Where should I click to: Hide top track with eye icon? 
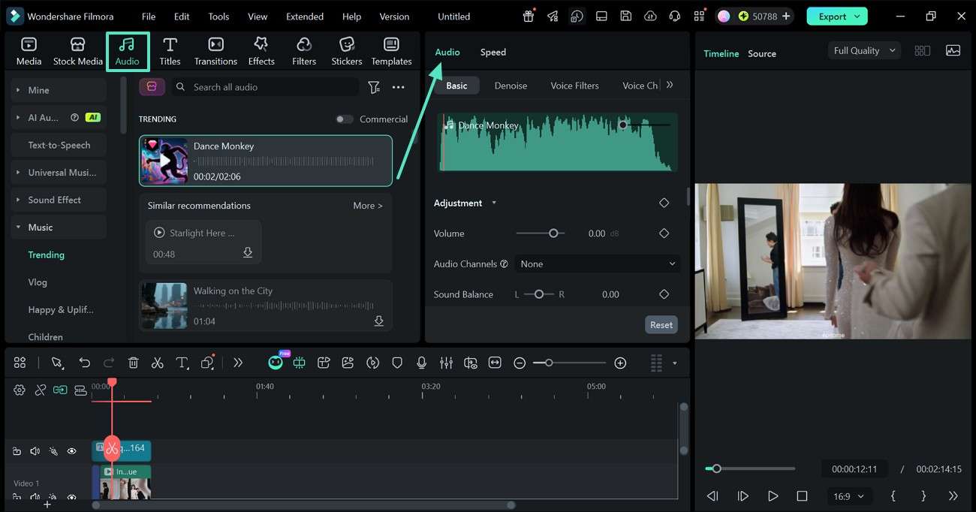(x=72, y=451)
